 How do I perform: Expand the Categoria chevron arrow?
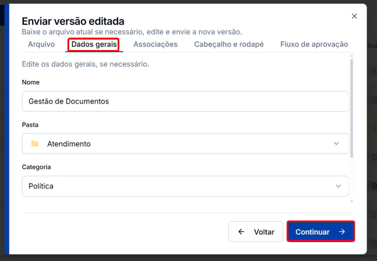[x=338, y=186]
